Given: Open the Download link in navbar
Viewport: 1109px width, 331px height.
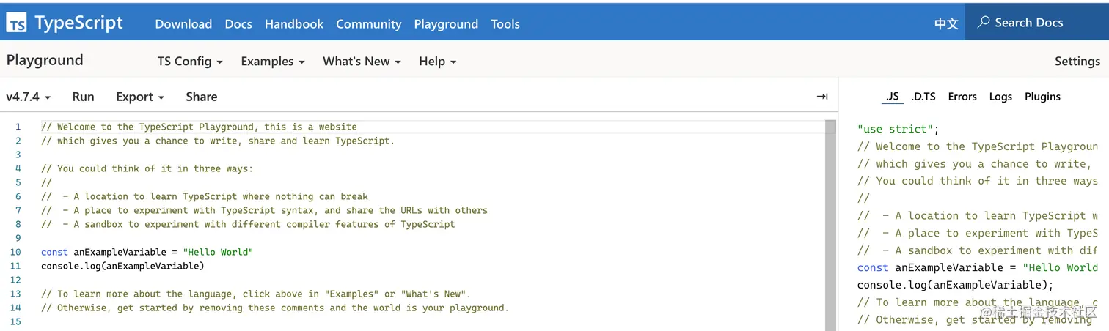Looking at the screenshot, I should 183,24.
